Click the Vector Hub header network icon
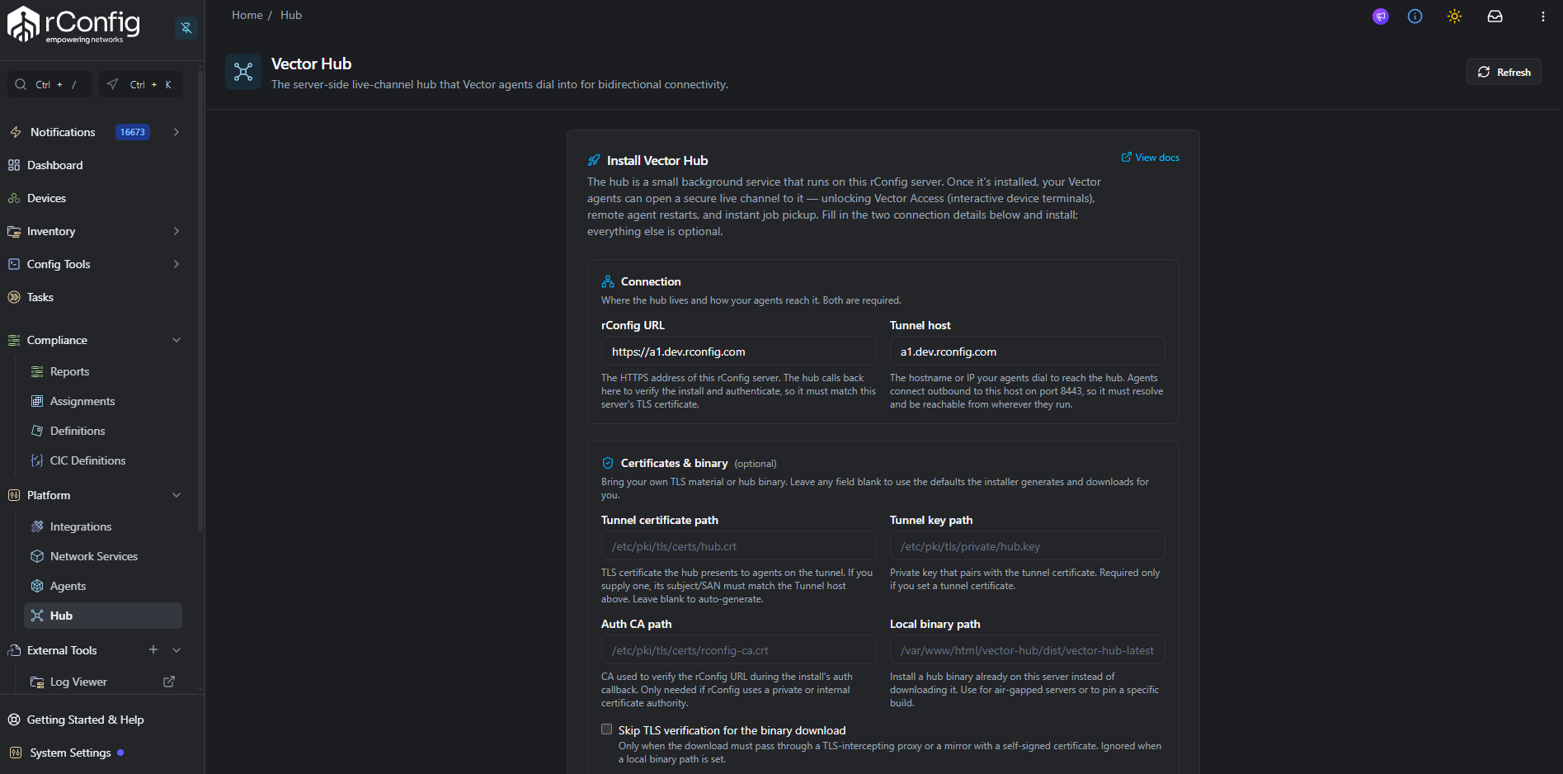The image size is (1563, 774). pyautogui.click(x=243, y=73)
